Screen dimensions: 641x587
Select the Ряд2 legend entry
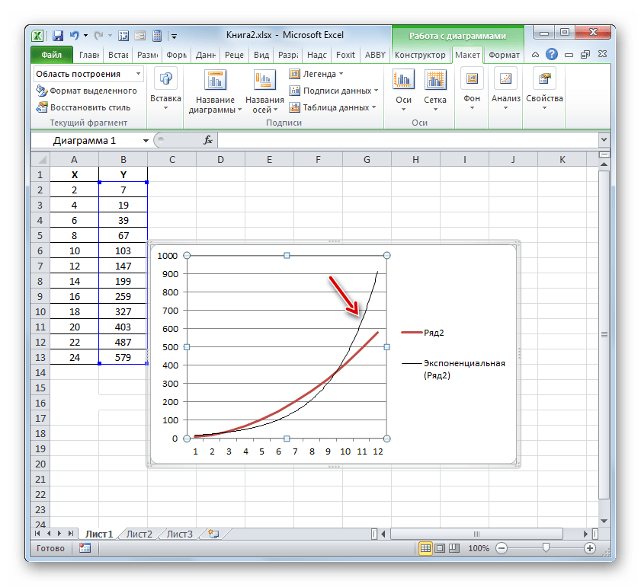click(x=422, y=333)
